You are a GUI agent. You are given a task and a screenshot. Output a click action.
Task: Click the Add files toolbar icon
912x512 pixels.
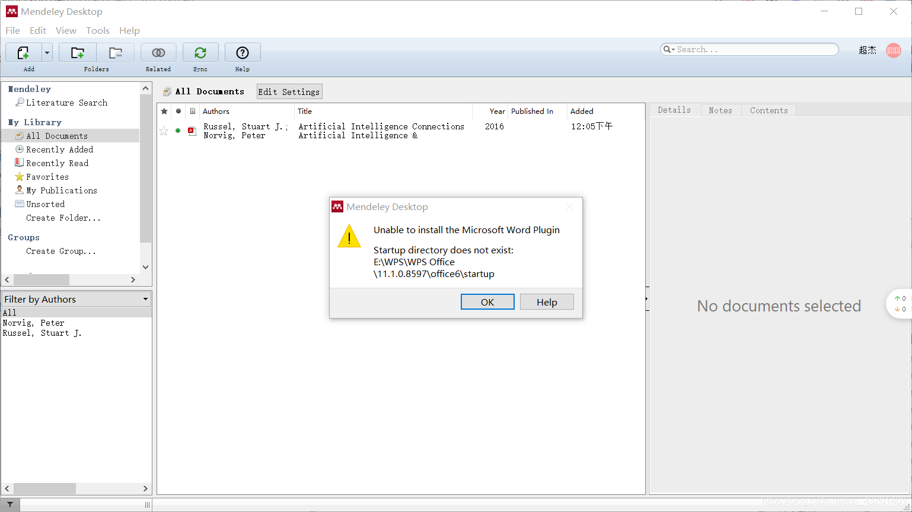pos(23,53)
